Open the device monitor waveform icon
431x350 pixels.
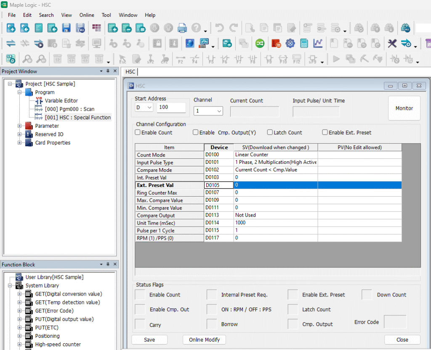[204, 43]
